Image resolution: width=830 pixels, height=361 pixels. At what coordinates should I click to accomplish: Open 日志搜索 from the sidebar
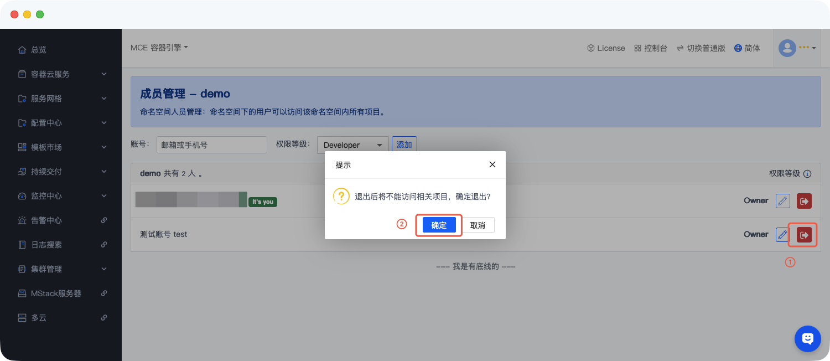pyautogui.click(x=46, y=245)
